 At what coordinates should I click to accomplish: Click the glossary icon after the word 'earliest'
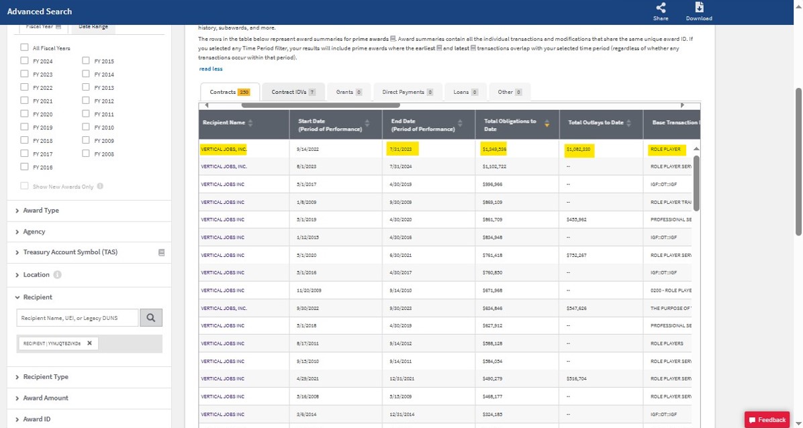[439, 48]
